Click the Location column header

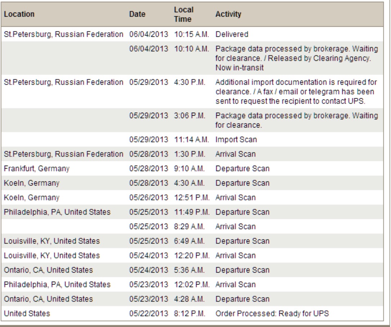coord(19,14)
